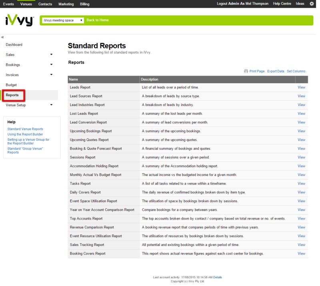The image size is (320, 286).
Task: View the Upcoming Bookings Report
Action: (302, 131)
